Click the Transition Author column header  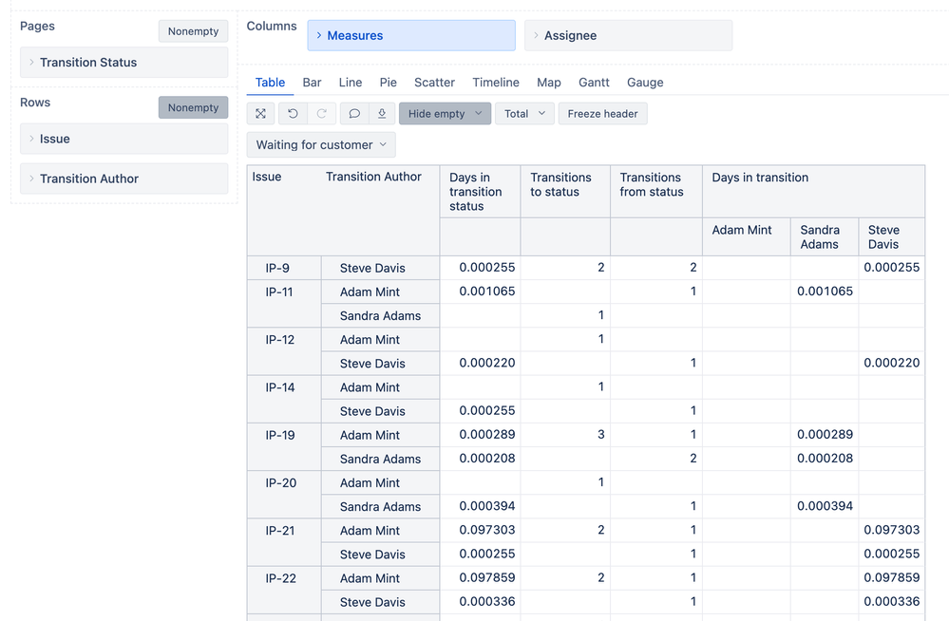tap(373, 177)
